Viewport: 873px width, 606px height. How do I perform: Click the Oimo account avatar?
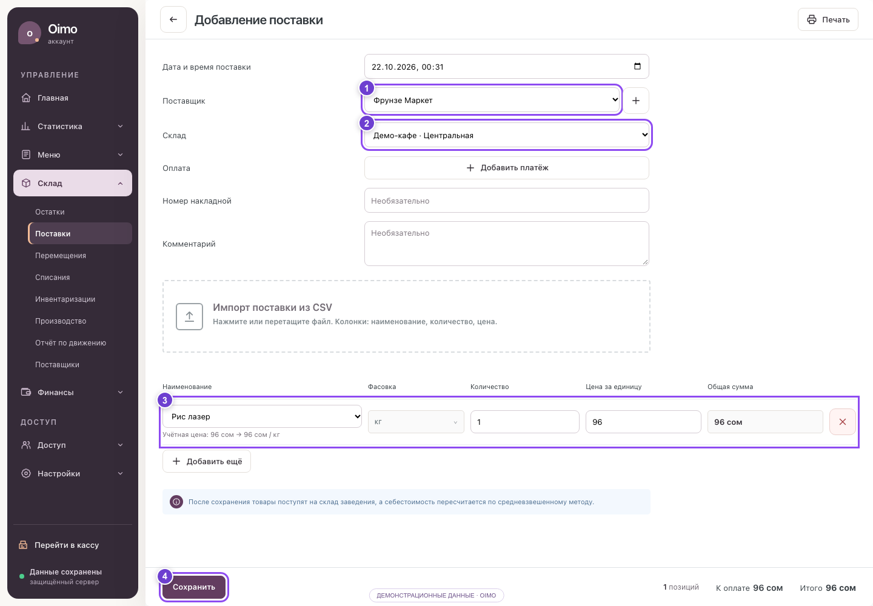30,33
